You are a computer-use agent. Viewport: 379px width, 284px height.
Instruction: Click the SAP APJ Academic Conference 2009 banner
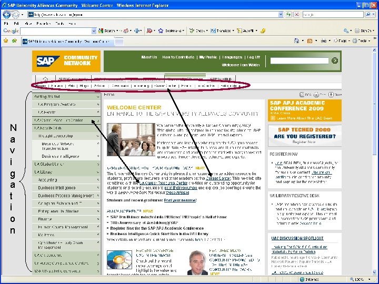(305, 110)
